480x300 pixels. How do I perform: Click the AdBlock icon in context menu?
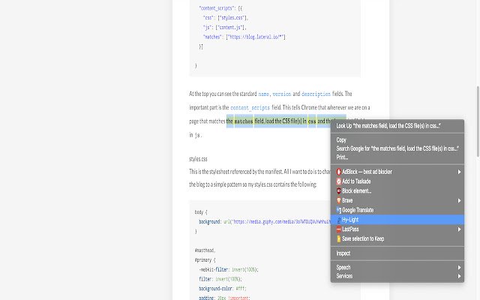tap(338, 172)
